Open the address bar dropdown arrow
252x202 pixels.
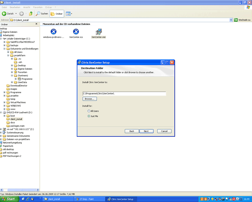tap(231, 20)
